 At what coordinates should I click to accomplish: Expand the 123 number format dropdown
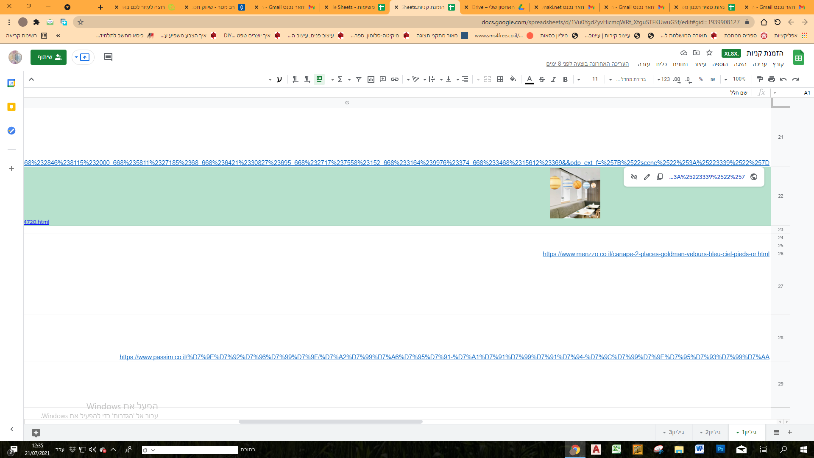point(663,79)
